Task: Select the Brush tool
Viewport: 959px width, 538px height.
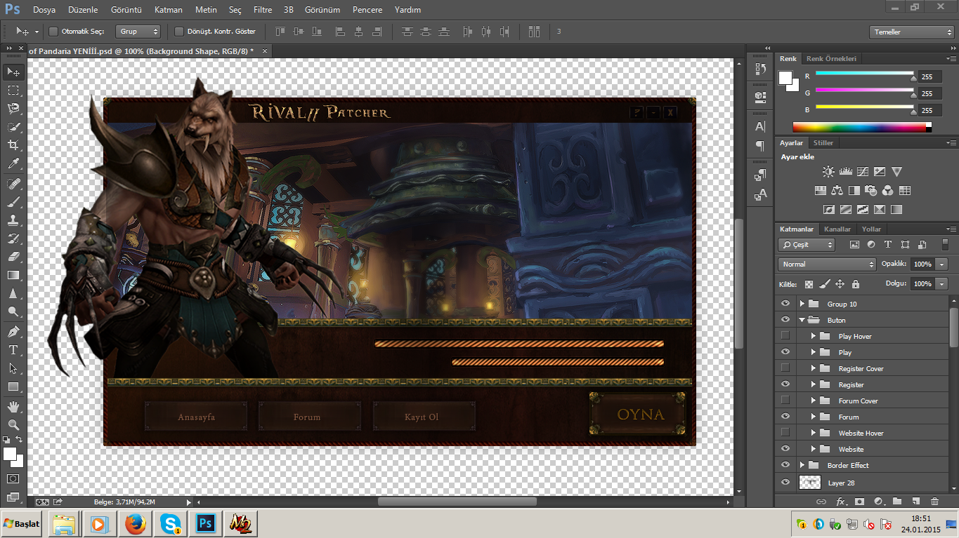Action: (x=13, y=202)
